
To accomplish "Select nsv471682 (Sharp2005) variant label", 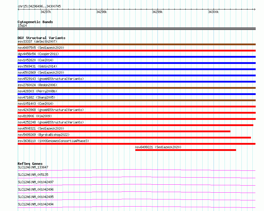I will click(36, 97).
